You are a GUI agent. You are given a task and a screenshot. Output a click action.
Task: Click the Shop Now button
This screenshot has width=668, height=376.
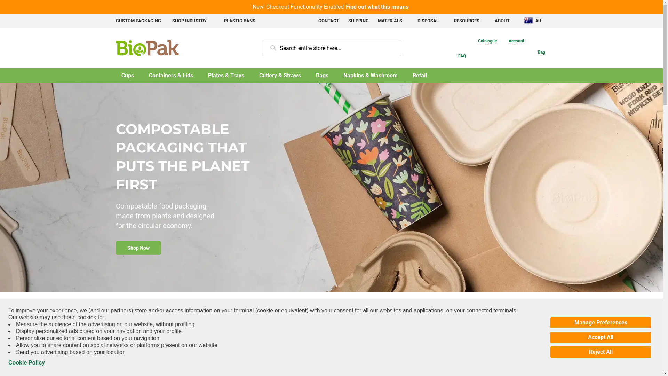138,248
